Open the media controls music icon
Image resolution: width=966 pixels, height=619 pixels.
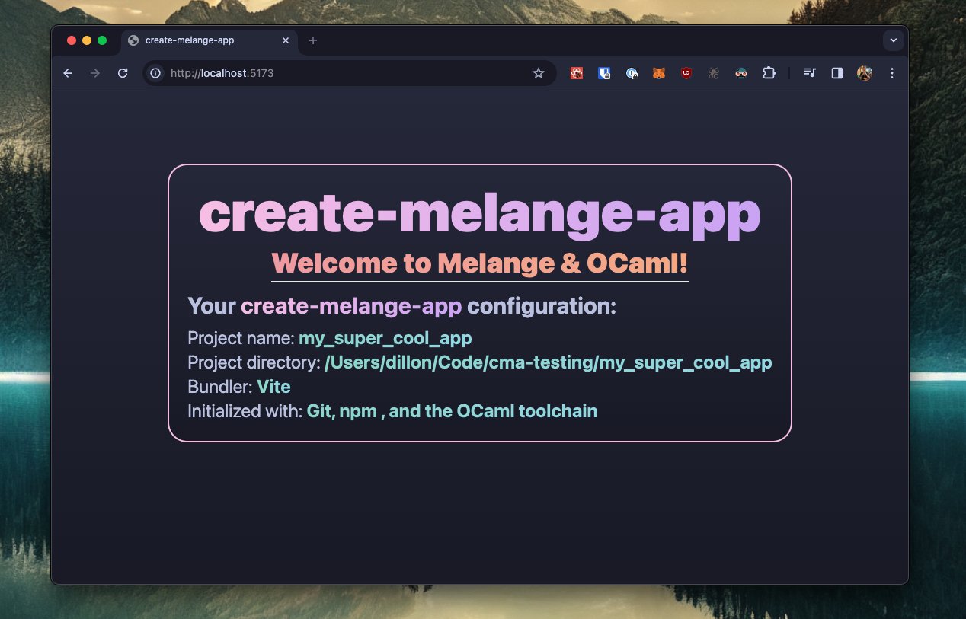(810, 73)
